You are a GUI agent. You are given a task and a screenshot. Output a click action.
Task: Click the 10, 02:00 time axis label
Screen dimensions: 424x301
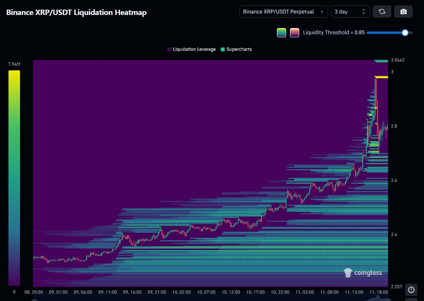(181, 292)
